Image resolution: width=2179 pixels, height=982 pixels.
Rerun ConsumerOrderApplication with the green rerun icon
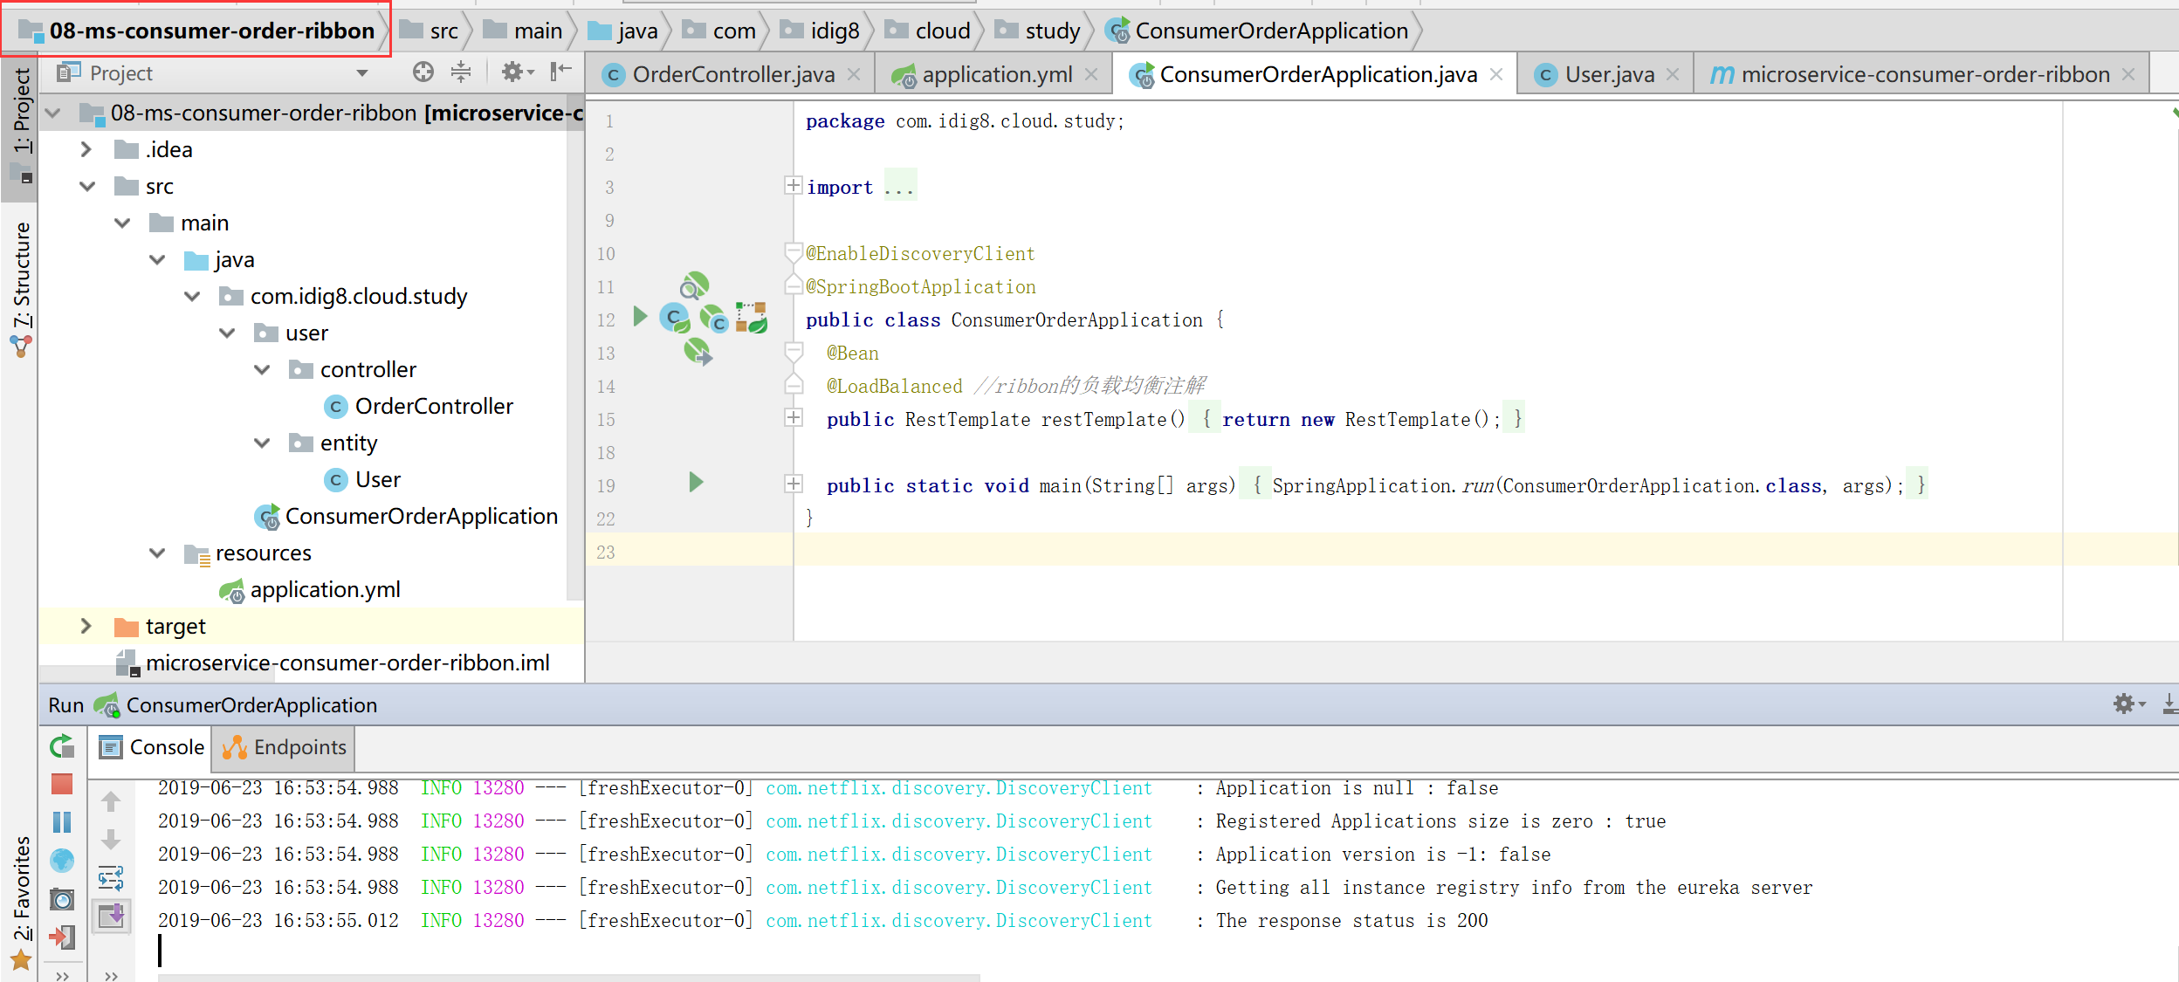(62, 747)
